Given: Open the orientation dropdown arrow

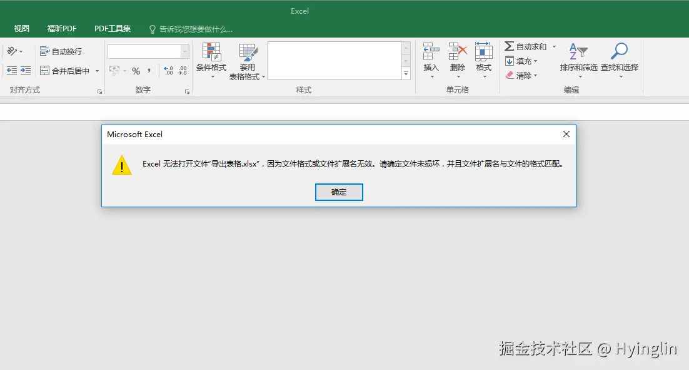Looking at the screenshot, I should (21, 51).
